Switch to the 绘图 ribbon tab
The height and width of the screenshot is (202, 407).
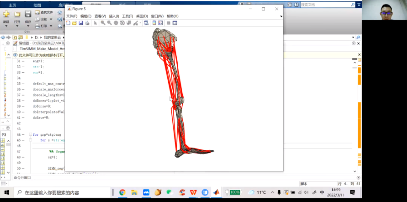pyautogui.click(x=37, y=5)
